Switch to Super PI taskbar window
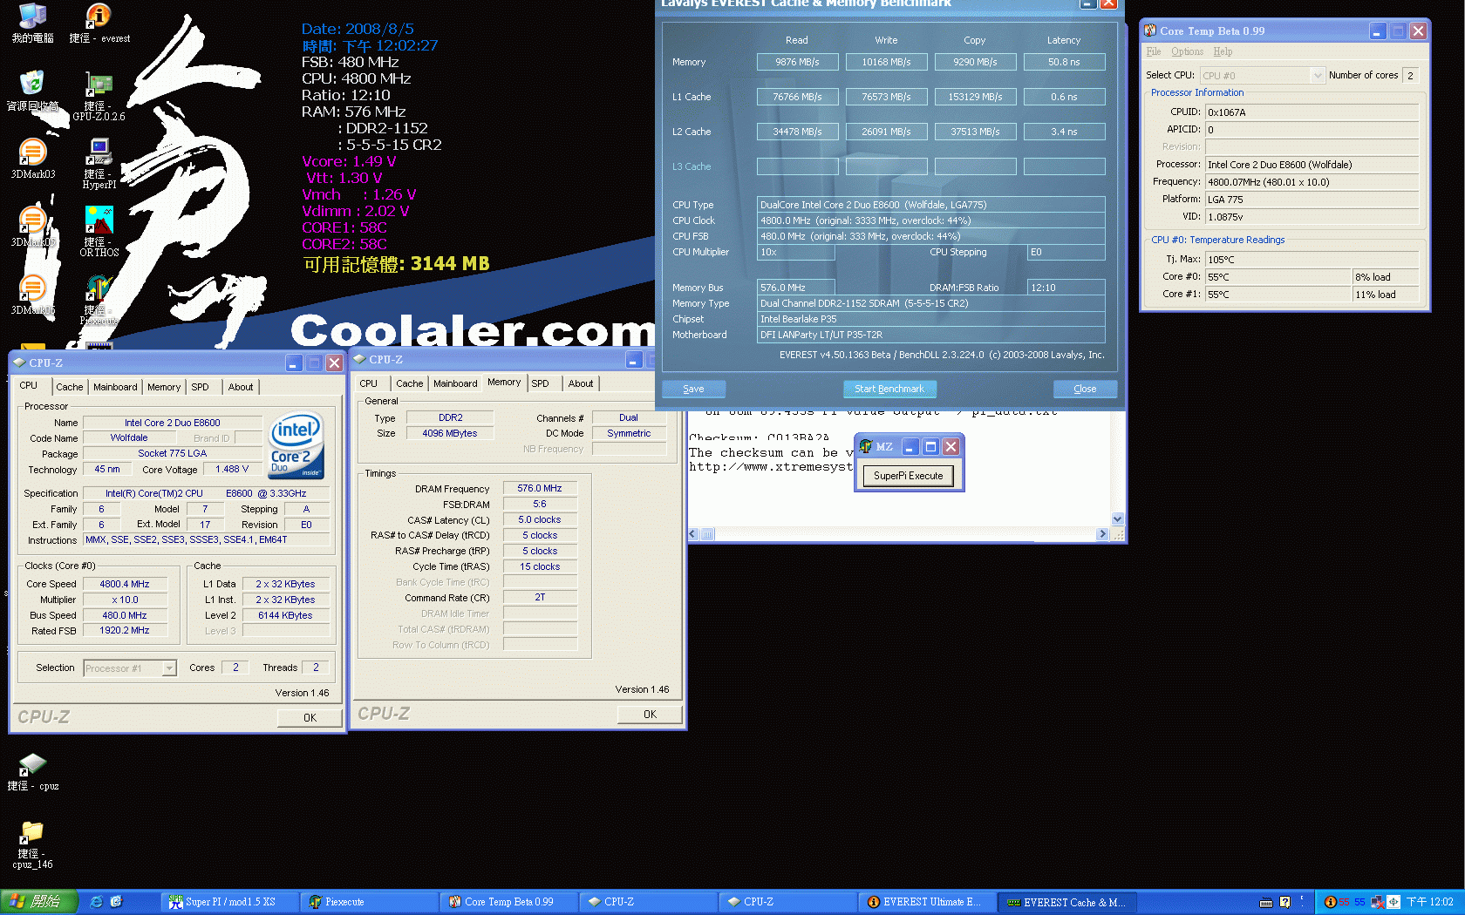Image resolution: width=1465 pixels, height=915 pixels. pyautogui.click(x=230, y=902)
